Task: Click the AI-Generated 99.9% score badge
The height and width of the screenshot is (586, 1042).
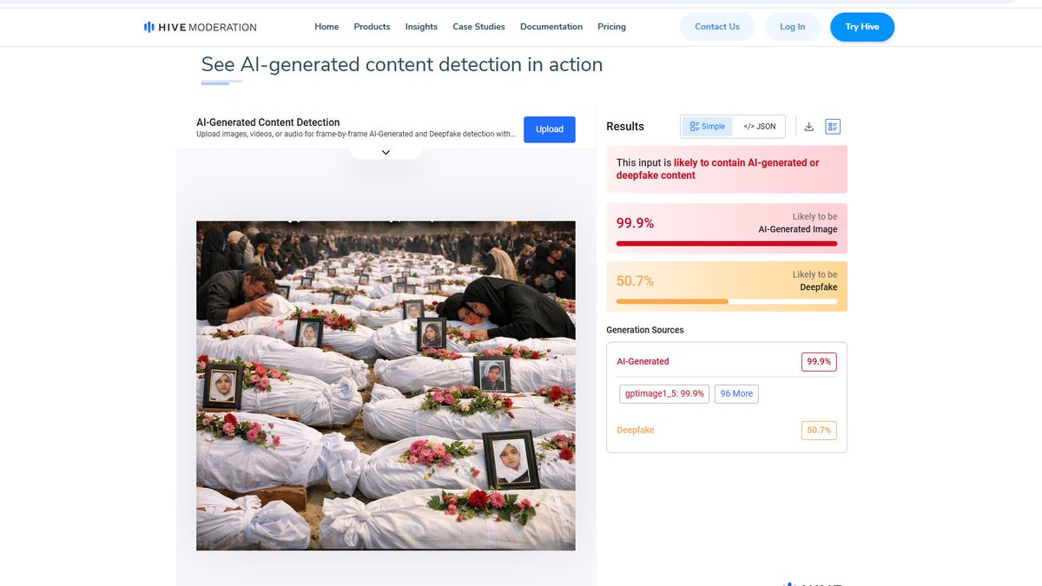Action: (x=819, y=361)
